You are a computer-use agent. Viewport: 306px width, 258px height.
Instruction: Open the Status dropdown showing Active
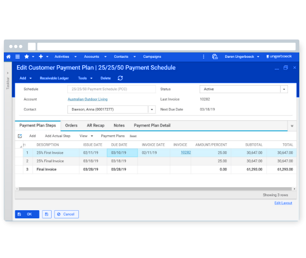click(284, 89)
